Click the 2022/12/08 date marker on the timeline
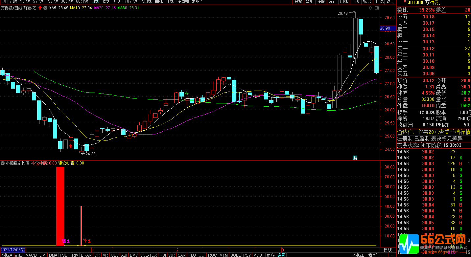This screenshot has width=471, height=257. pos(12,250)
